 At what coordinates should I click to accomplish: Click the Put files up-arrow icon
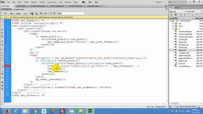coord(185,15)
